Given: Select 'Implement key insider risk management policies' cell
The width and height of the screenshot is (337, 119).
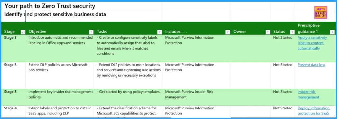Looking at the screenshot, I should 60,97.
